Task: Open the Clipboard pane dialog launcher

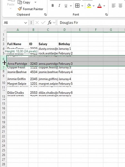Action: click(45, 14)
